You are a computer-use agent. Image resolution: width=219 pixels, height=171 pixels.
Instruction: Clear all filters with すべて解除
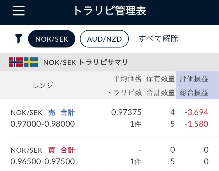click(159, 39)
